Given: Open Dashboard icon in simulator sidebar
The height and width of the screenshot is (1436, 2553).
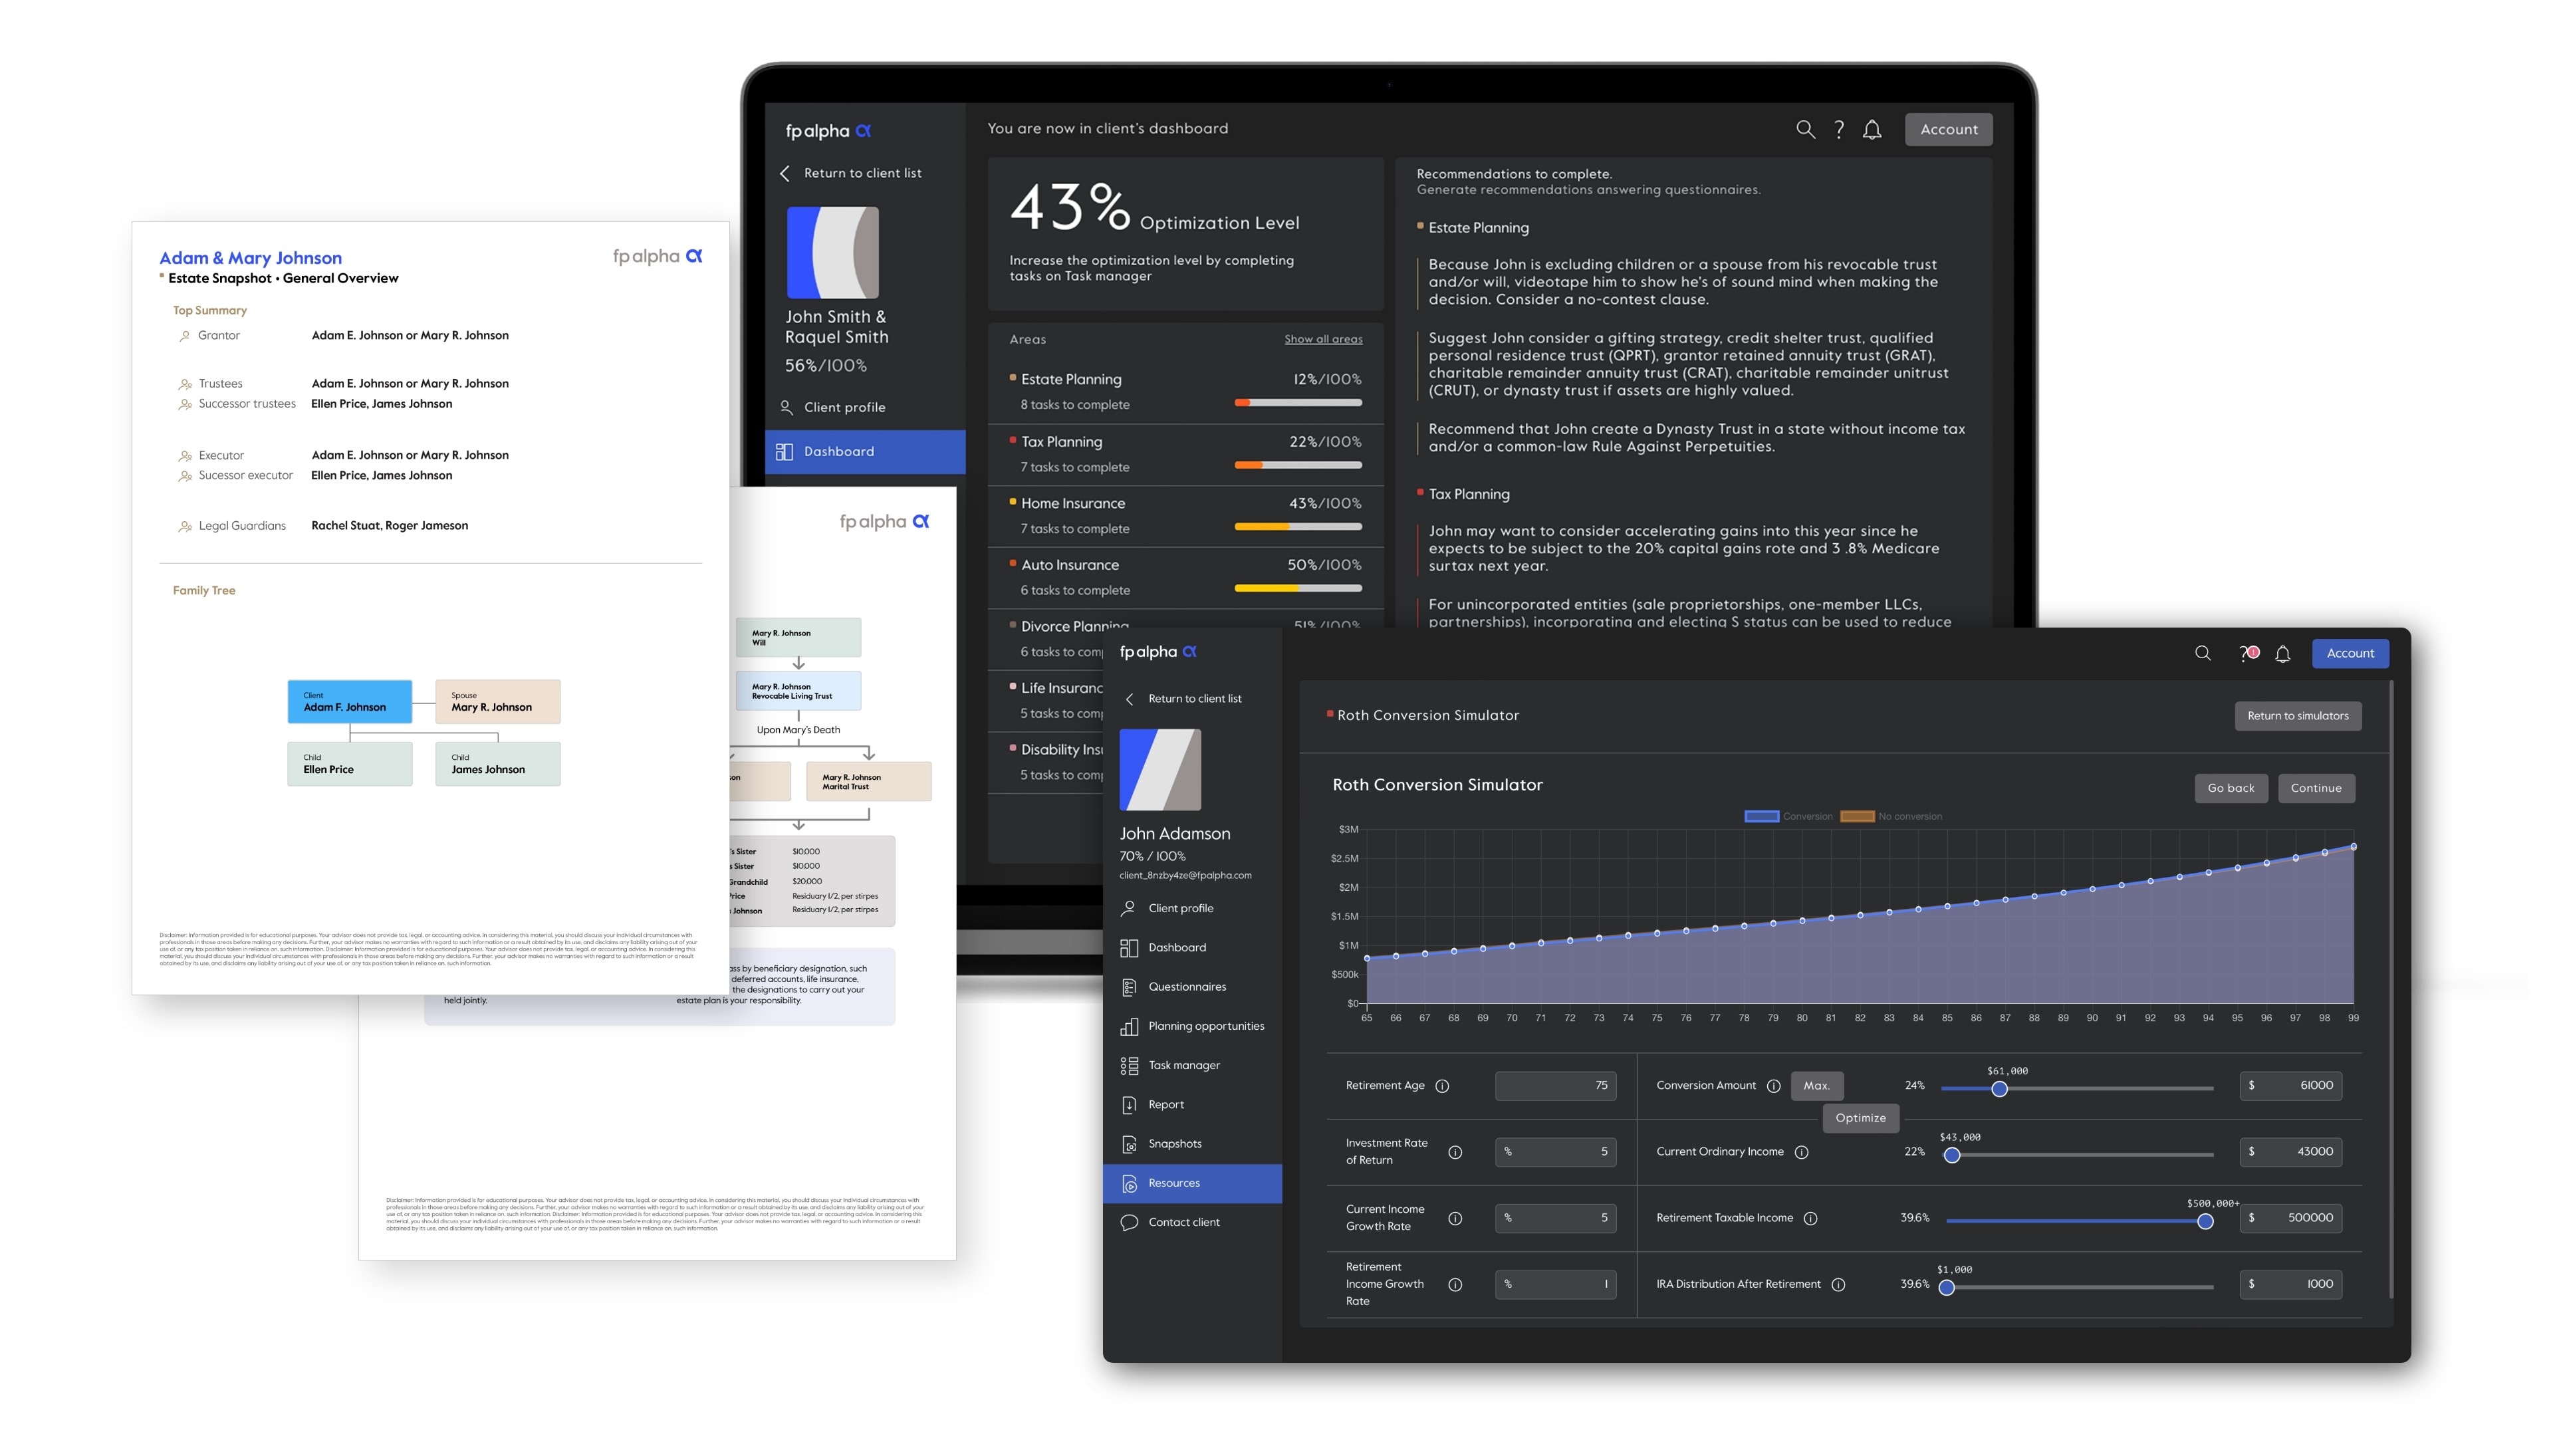Looking at the screenshot, I should 1128,947.
